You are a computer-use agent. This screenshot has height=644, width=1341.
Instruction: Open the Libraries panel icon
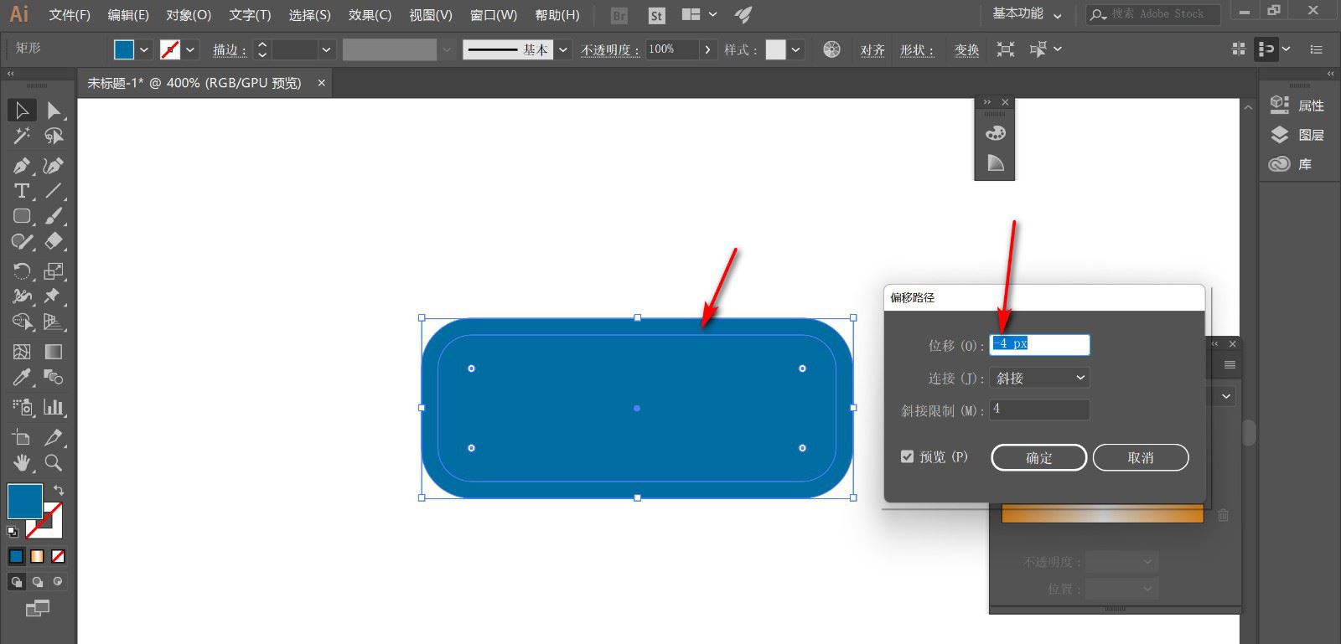(x=1280, y=164)
